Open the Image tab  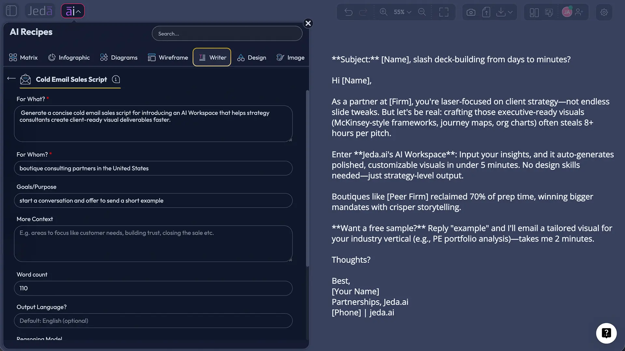coord(291,58)
